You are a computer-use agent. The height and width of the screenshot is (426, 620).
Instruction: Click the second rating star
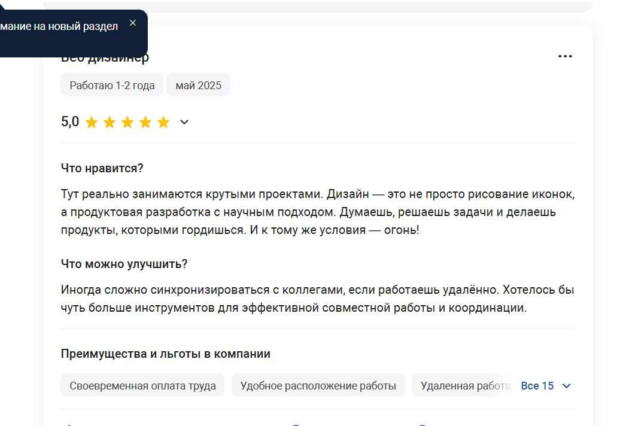(x=110, y=122)
